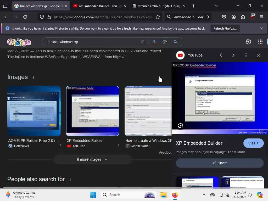Image resolution: width=268 pixels, height=201 pixels.
Task: Open the Firefox hamburger application menu
Action: pos(261,17)
